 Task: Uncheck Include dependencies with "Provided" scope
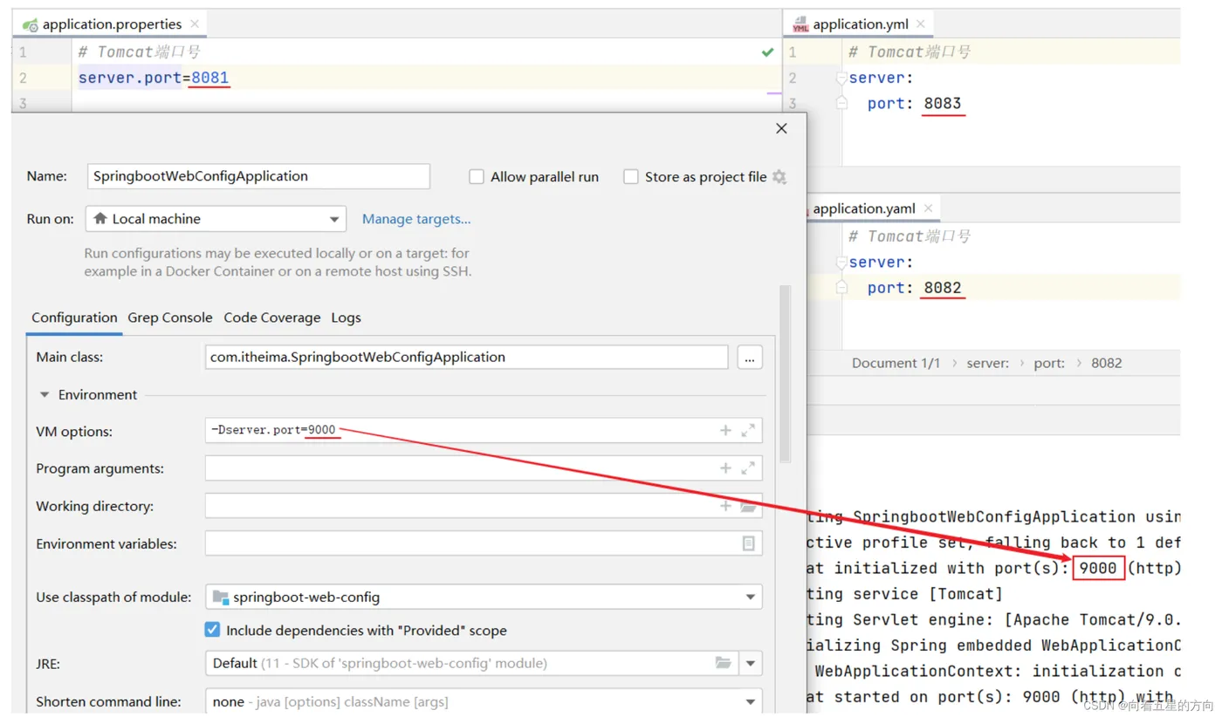coord(212,630)
